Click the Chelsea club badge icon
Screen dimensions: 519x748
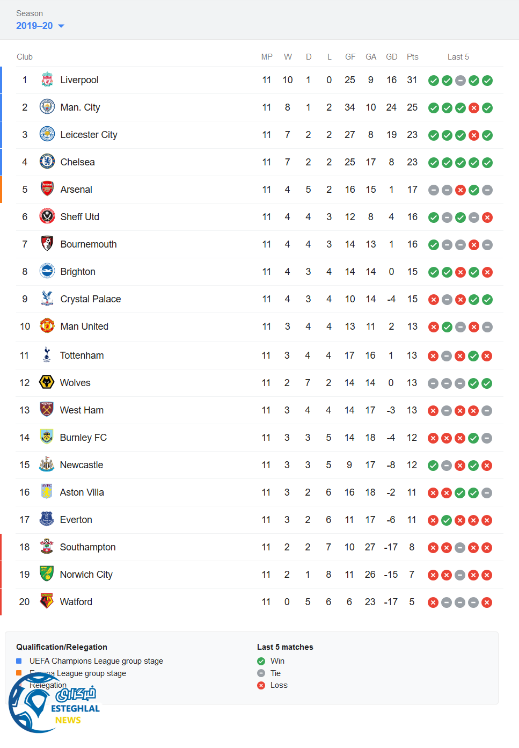47,162
